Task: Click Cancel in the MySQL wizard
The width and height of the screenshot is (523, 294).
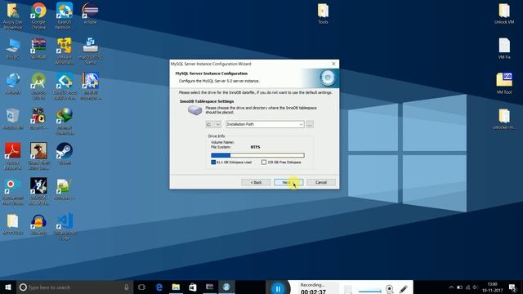Action: pos(321,182)
